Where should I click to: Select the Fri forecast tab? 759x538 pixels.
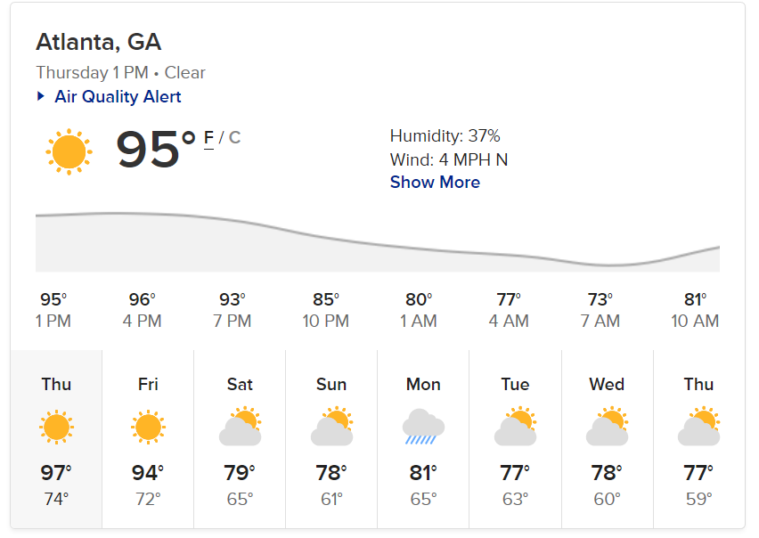tap(148, 439)
